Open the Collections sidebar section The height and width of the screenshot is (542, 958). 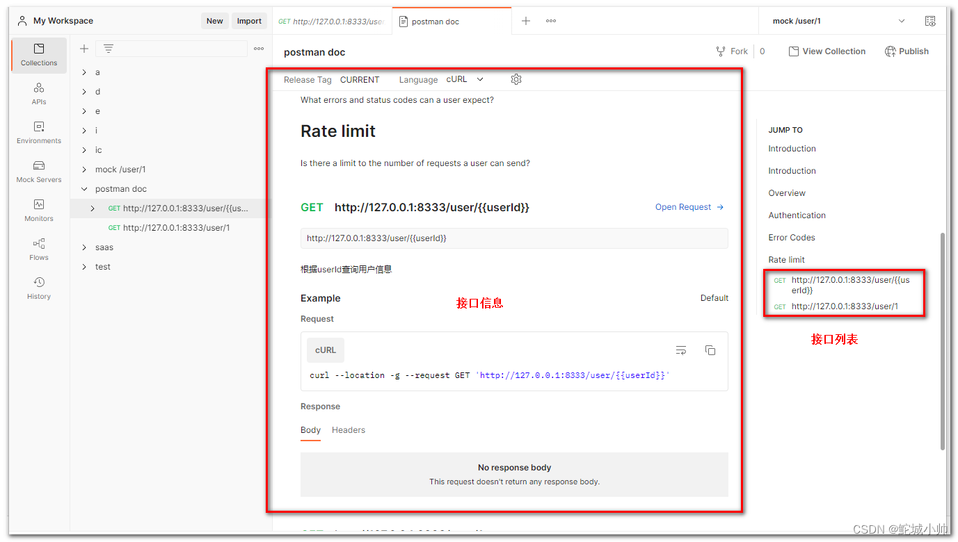tap(39, 55)
